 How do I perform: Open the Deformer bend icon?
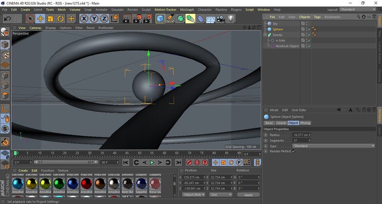point(200,19)
